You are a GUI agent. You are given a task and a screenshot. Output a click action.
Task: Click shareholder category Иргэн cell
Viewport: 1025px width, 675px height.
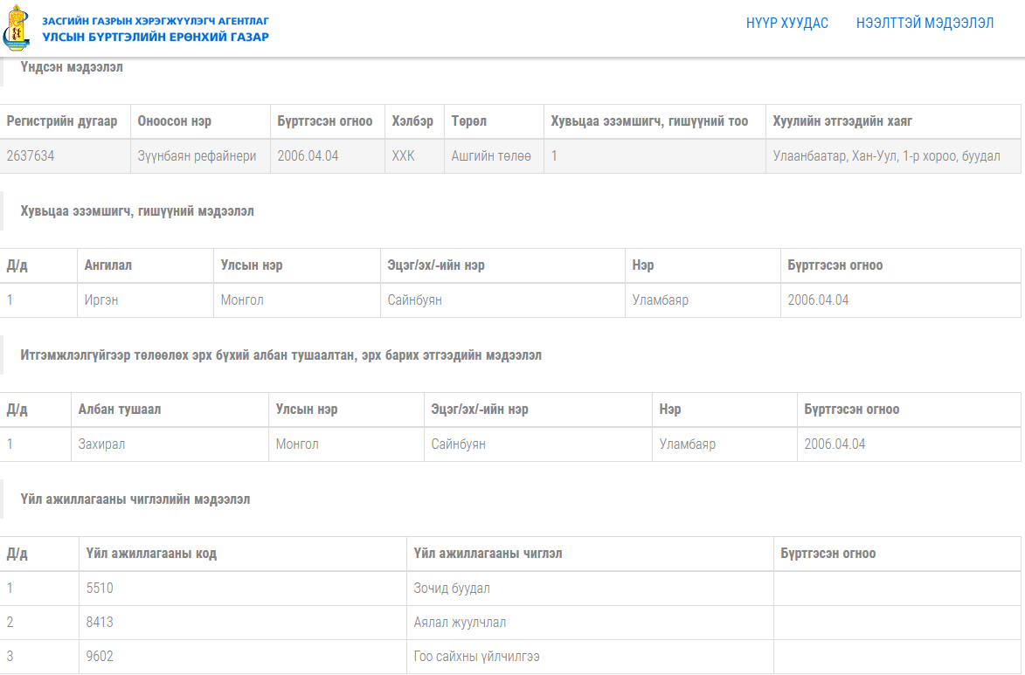[x=101, y=300]
